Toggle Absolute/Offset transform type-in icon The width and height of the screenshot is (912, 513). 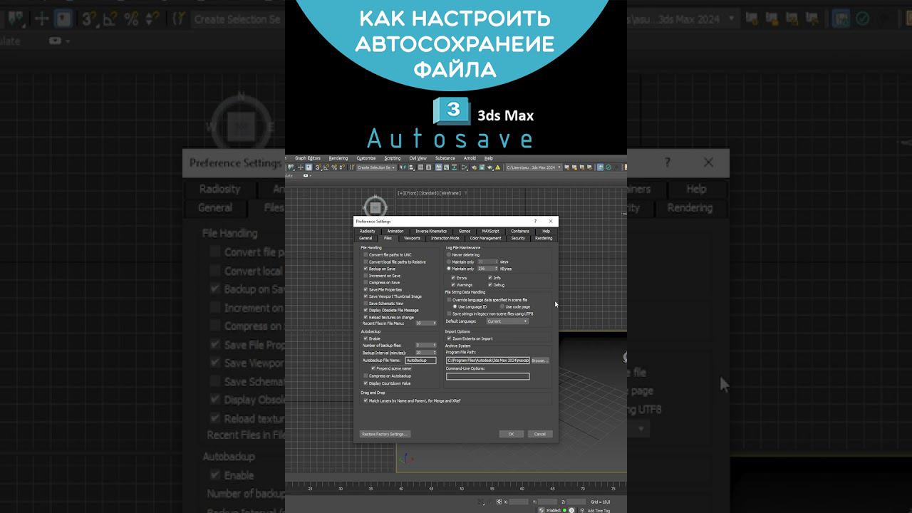499,502
